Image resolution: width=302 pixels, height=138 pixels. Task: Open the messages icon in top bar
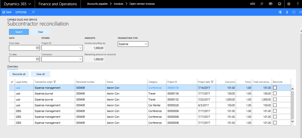(270, 4)
